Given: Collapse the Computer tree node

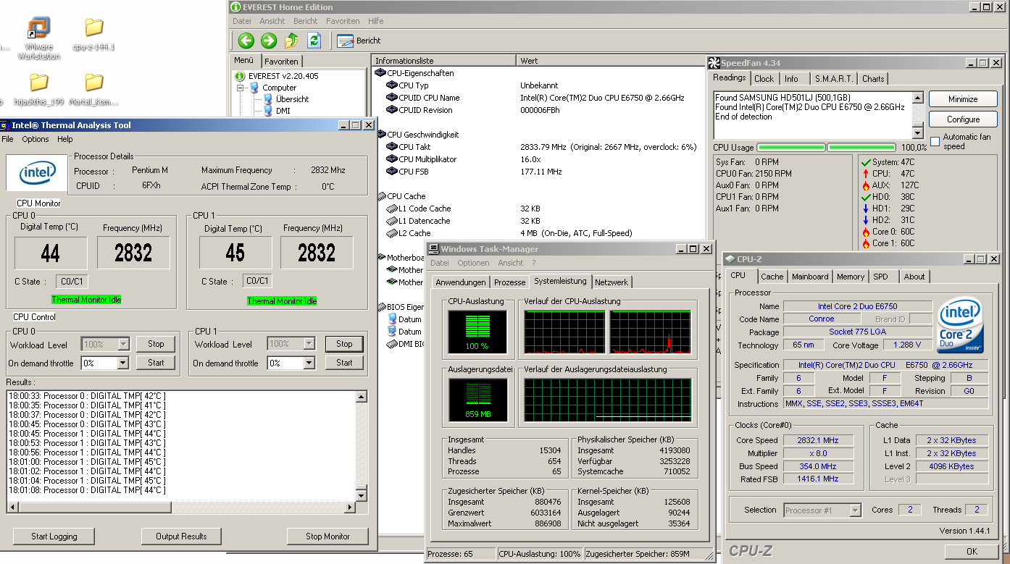Looking at the screenshot, I should tap(241, 88).
